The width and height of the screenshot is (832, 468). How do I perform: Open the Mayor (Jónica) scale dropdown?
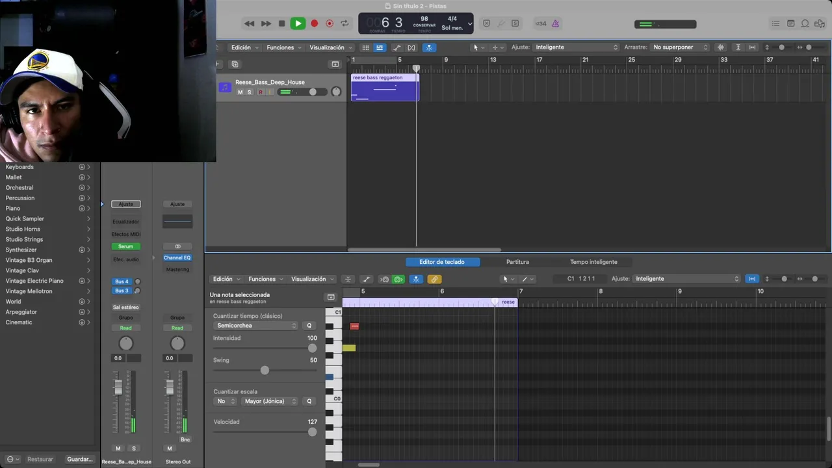pyautogui.click(x=270, y=401)
